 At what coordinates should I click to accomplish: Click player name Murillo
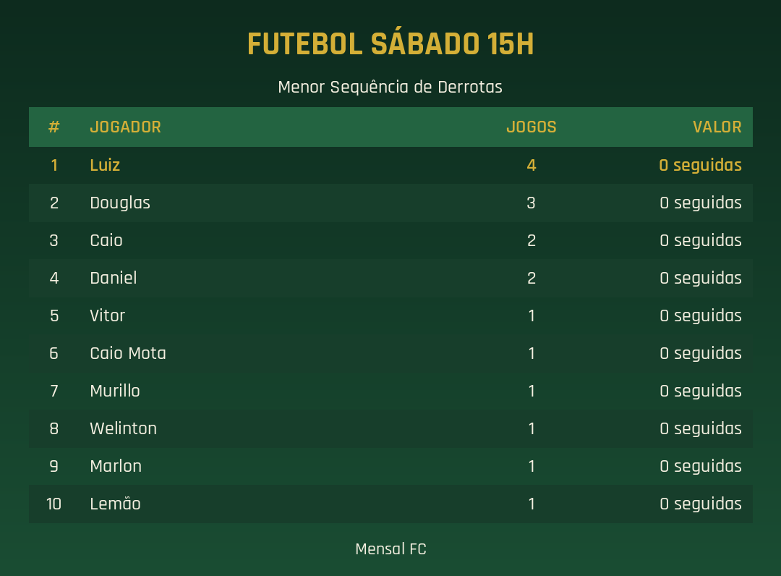coord(114,391)
